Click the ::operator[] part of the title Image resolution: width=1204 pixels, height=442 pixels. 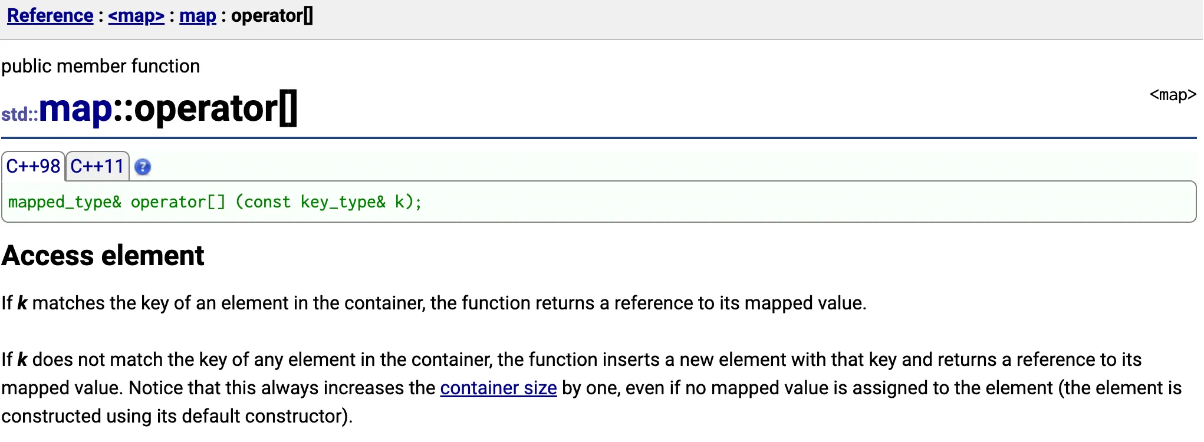pyautogui.click(x=206, y=109)
